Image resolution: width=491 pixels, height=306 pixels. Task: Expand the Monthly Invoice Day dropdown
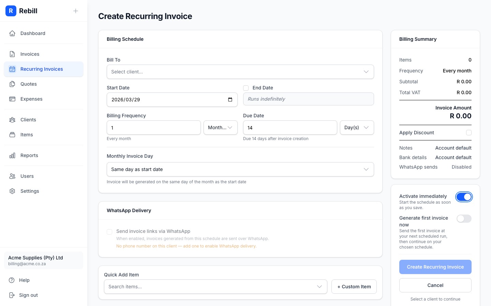(240, 169)
